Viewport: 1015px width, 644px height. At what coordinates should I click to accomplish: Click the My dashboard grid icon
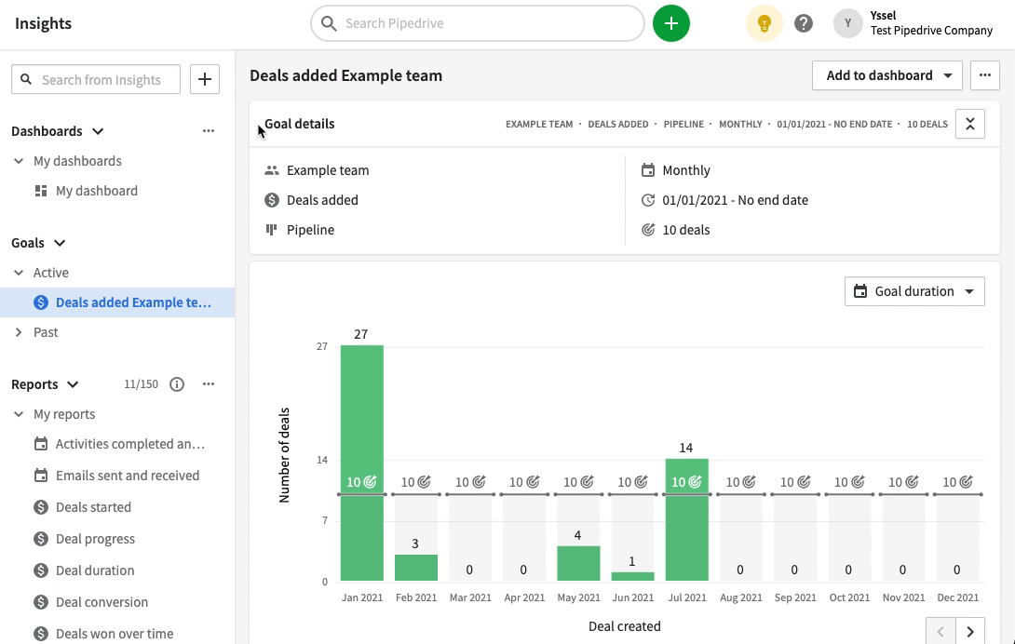click(x=41, y=190)
